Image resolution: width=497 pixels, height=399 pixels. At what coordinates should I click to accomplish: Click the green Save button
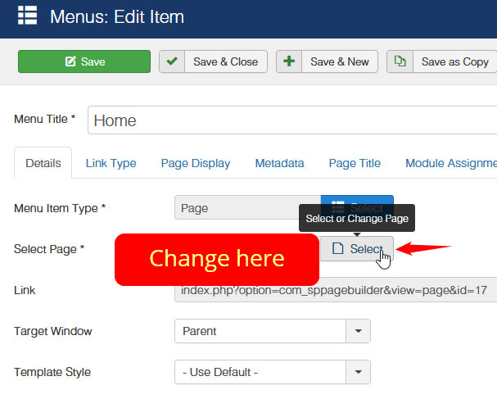[84, 61]
